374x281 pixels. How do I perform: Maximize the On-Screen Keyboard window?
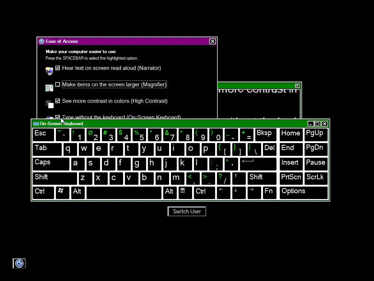point(317,124)
